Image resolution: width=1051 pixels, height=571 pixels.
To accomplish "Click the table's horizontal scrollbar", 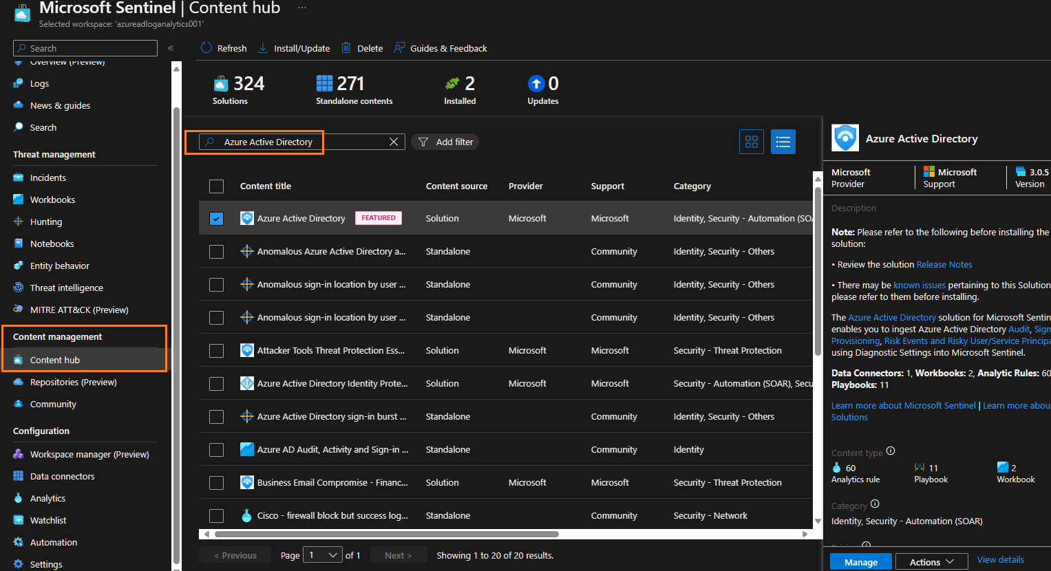I will click(x=387, y=534).
